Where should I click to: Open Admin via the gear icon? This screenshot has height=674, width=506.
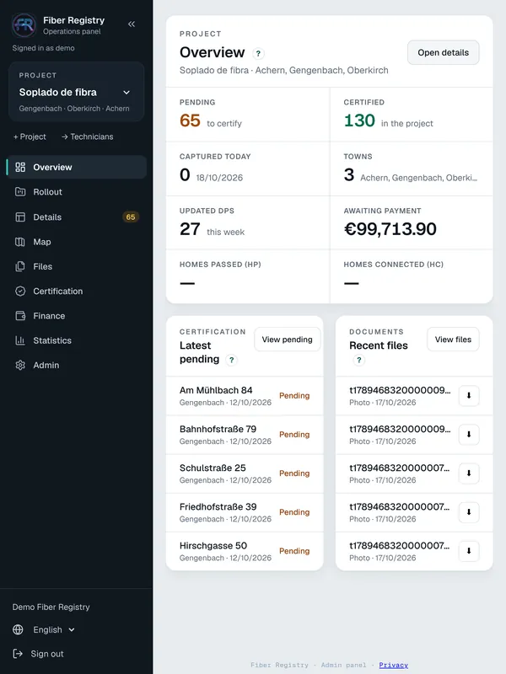click(x=20, y=365)
